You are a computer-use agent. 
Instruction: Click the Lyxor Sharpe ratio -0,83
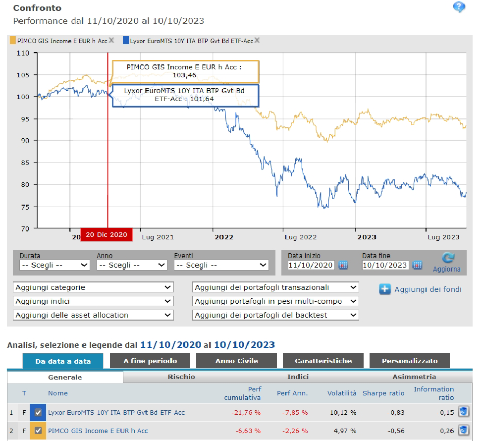[396, 413]
